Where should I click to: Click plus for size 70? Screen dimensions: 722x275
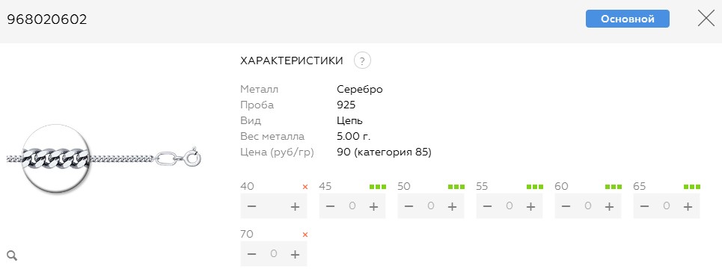[295, 254]
